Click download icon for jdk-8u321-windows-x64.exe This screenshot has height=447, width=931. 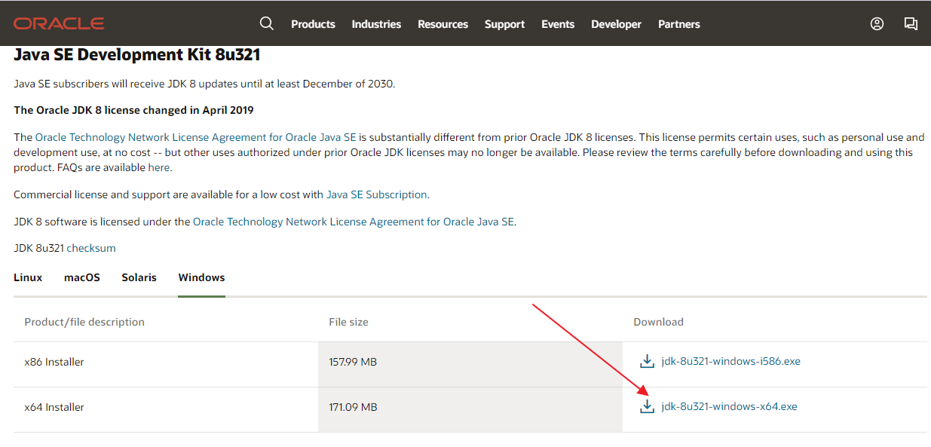click(x=647, y=406)
